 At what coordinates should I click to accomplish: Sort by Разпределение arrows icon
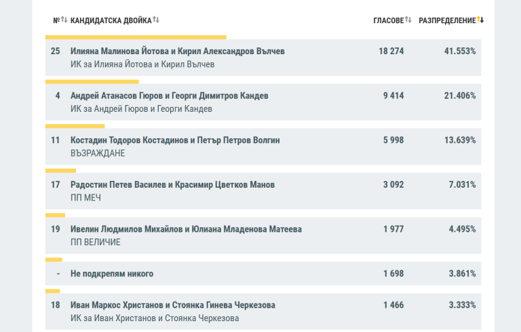click(480, 20)
